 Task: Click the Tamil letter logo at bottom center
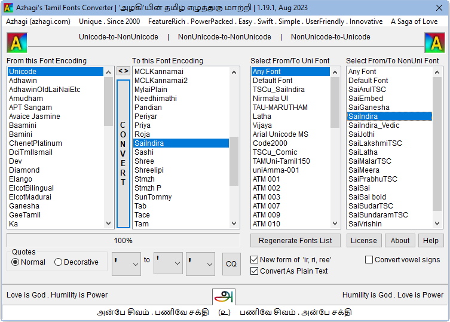pyautogui.click(x=224, y=297)
